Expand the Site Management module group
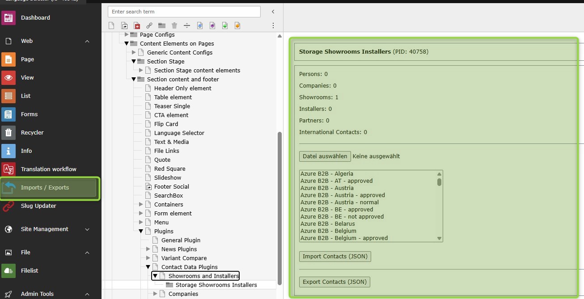 tap(87, 229)
